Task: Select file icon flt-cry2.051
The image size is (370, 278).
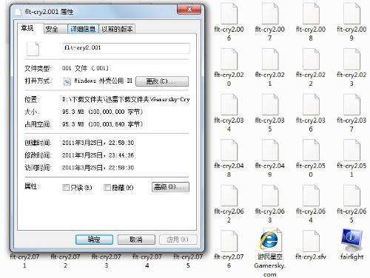Action: [351, 150]
